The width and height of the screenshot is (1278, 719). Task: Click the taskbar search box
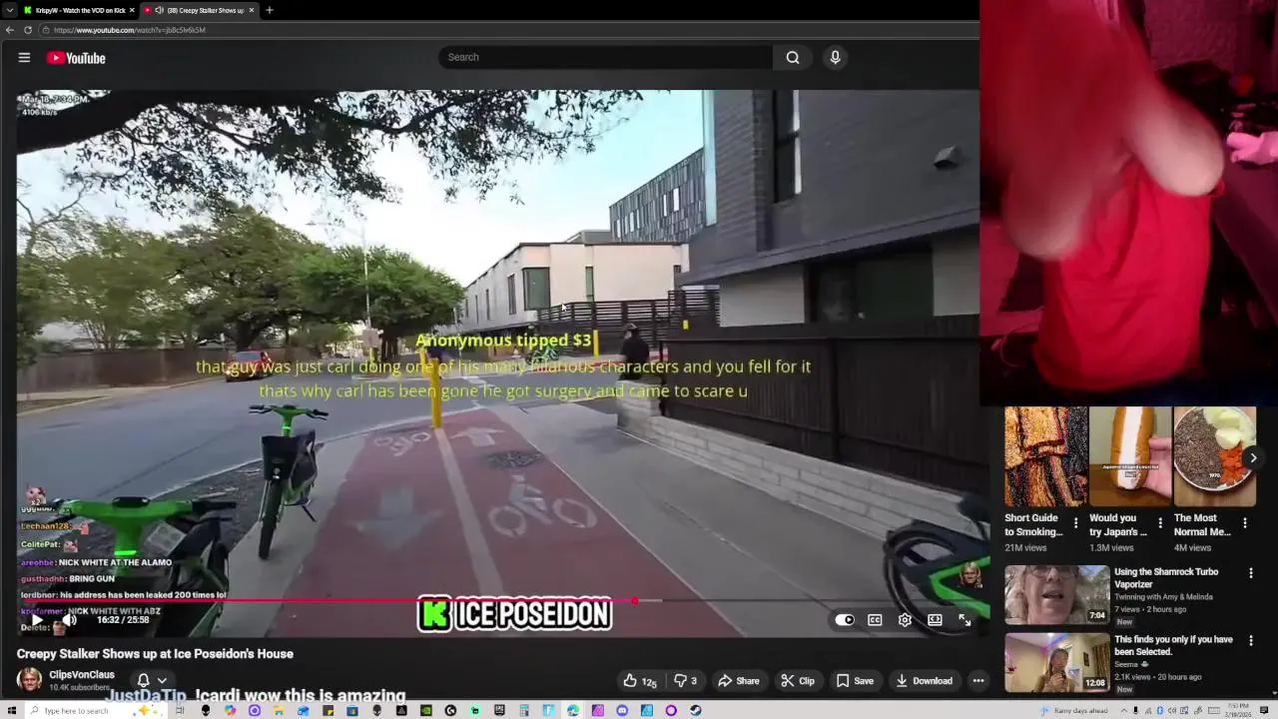tap(95, 710)
